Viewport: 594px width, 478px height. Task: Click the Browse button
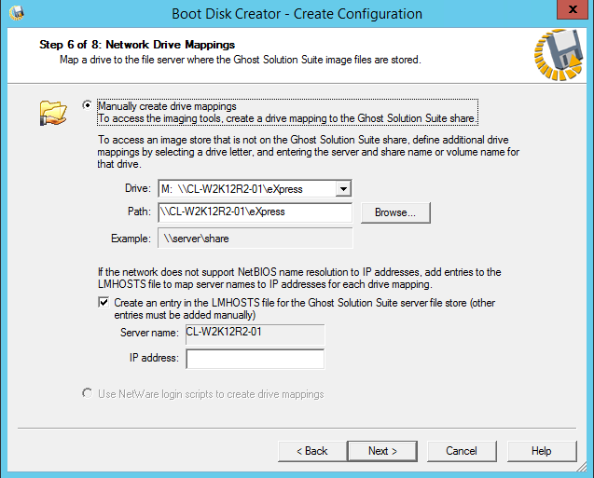pyautogui.click(x=395, y=212)
